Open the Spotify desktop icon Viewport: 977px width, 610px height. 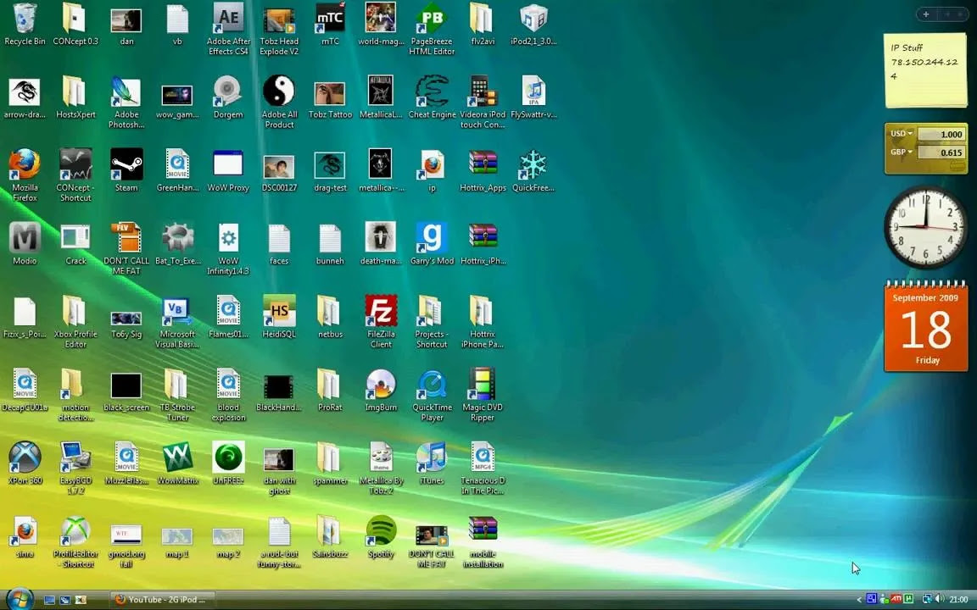click(x=381, y=531)
